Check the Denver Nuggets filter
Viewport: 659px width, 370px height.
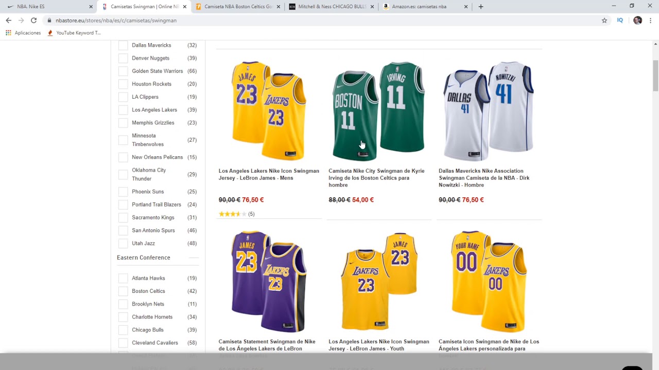tap(123, 58)
